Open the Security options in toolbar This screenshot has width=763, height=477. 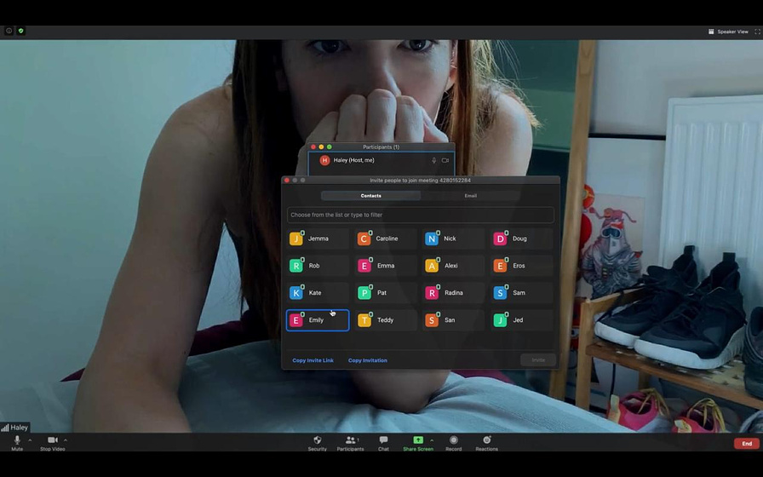tap(317, 441)
